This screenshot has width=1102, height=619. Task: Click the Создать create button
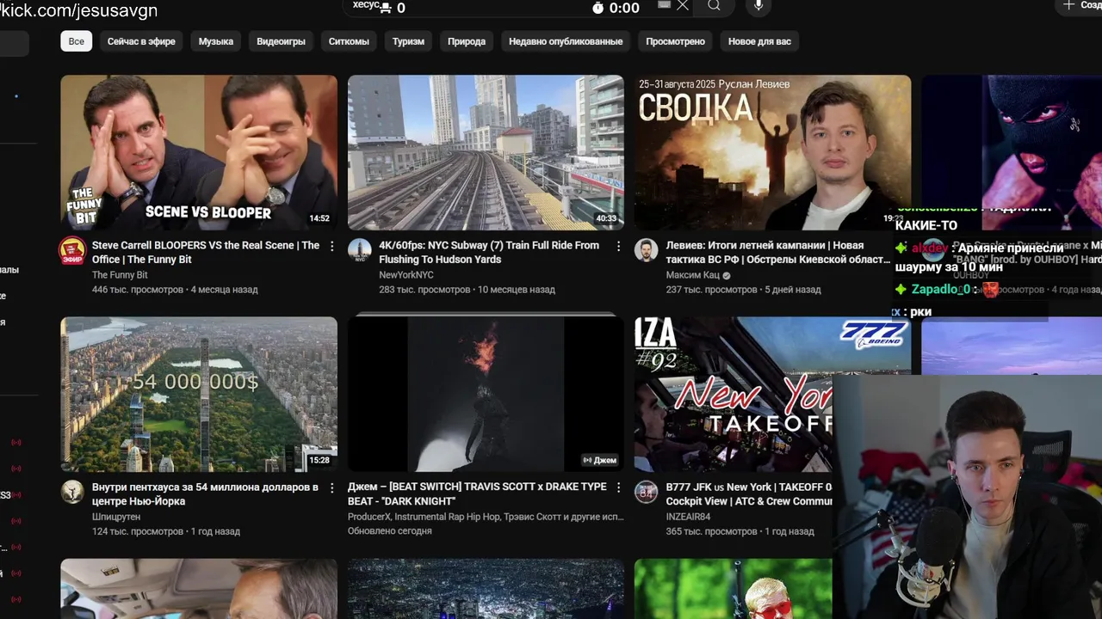[1080, 5]
